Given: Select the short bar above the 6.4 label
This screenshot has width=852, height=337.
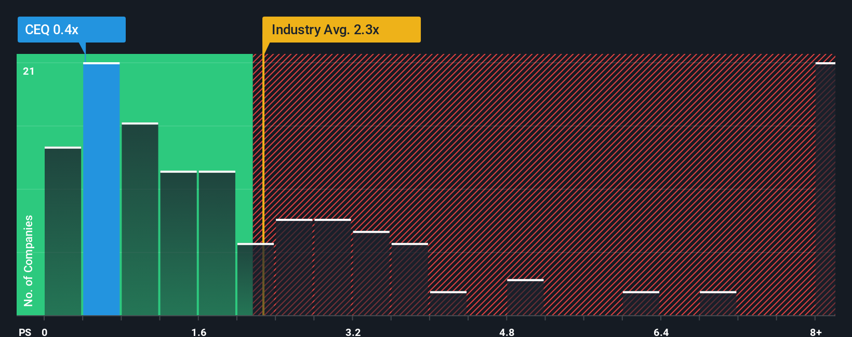Looking at the screenshot, I should click(x=641, y=303).
